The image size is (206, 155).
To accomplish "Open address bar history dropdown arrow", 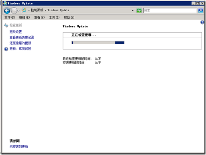I will (x=133, y=10).
